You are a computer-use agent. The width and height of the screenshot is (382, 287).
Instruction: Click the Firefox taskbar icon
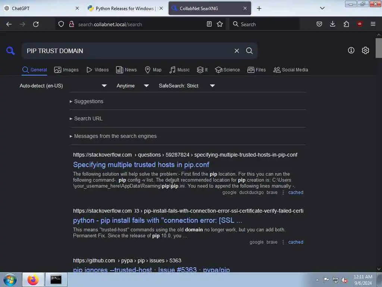[33, 280]
